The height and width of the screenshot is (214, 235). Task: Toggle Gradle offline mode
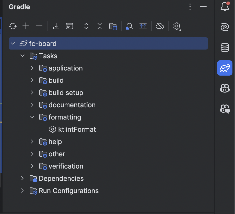[160, 26]
